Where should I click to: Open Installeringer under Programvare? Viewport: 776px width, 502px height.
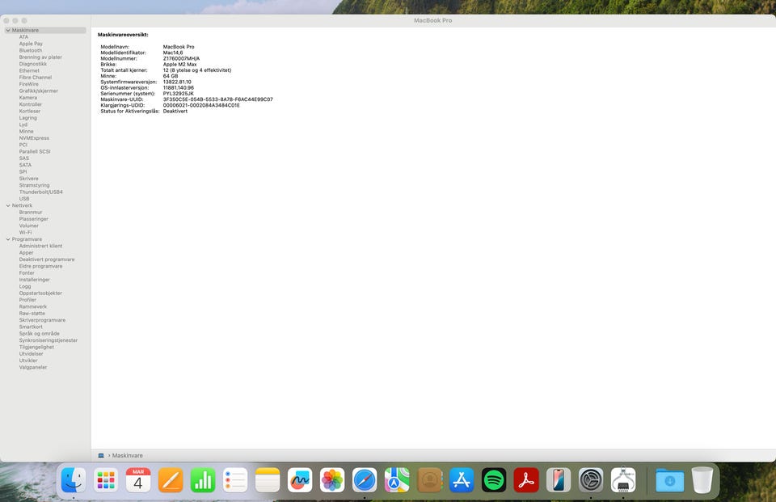point(34,280)
